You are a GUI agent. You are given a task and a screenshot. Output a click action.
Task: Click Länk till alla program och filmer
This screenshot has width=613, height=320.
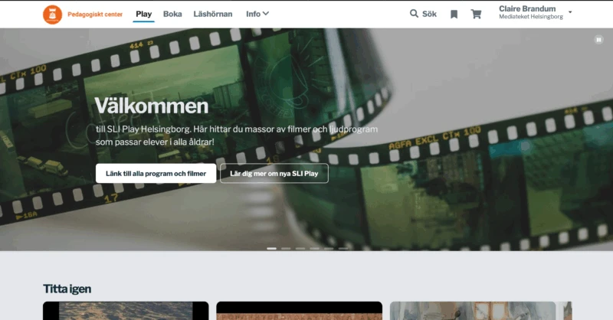tap(156, 173)
